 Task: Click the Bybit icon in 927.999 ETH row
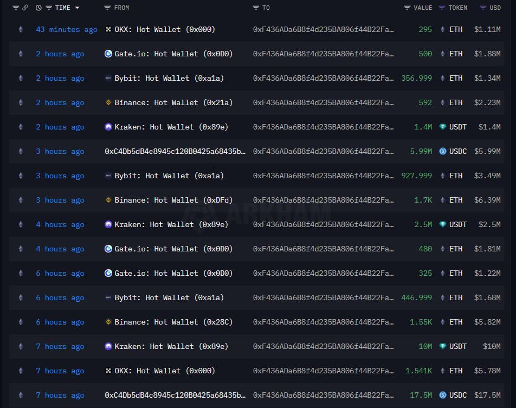[x=108, y=176]
